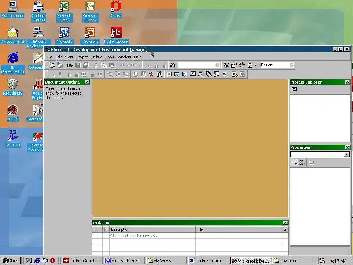Click the Processes icon with yellow gear
Viewport: 353px width, 265px height.
click(x=234, y=75)
